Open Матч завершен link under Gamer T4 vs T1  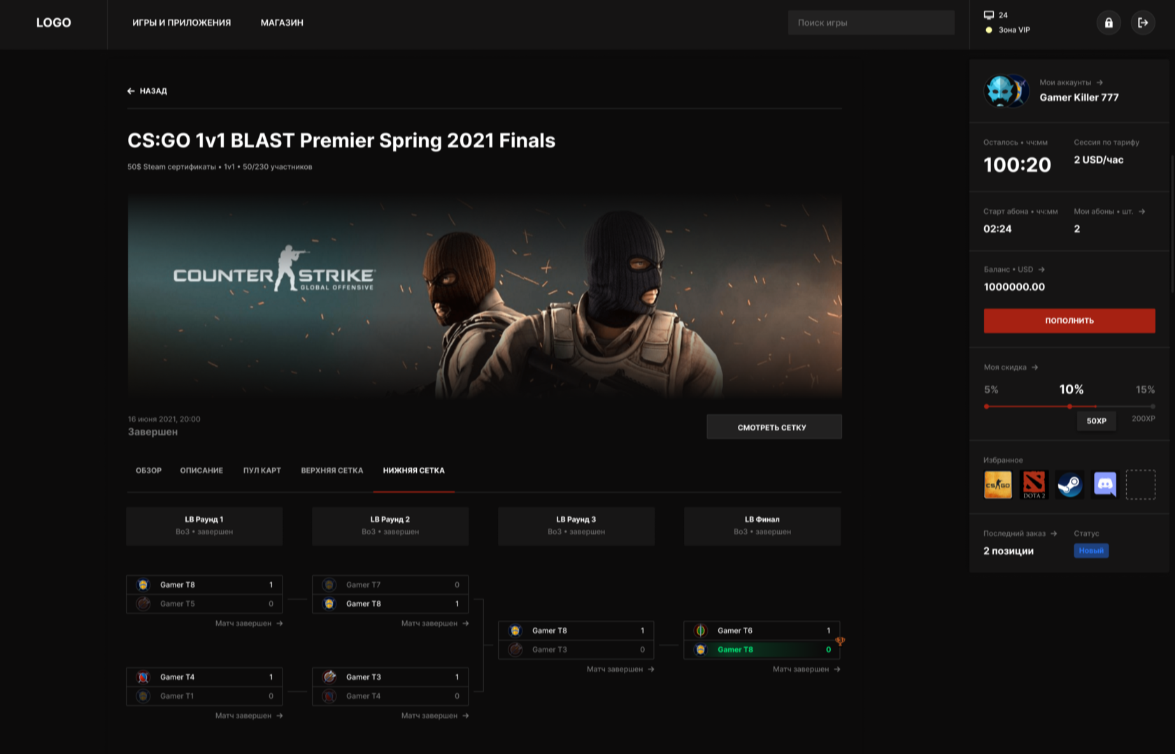click(249, 716)
